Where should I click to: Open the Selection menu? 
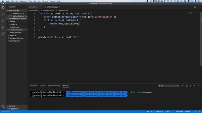[23, 1]
